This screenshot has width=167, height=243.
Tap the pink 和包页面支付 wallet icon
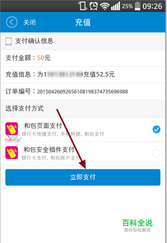click(x=12, y=129)
